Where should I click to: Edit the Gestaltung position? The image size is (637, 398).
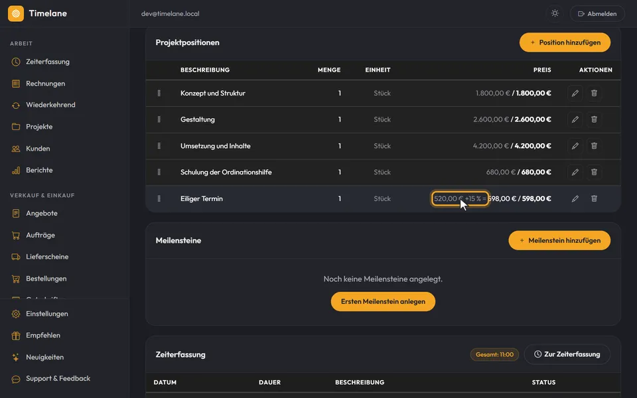point(575,119)
